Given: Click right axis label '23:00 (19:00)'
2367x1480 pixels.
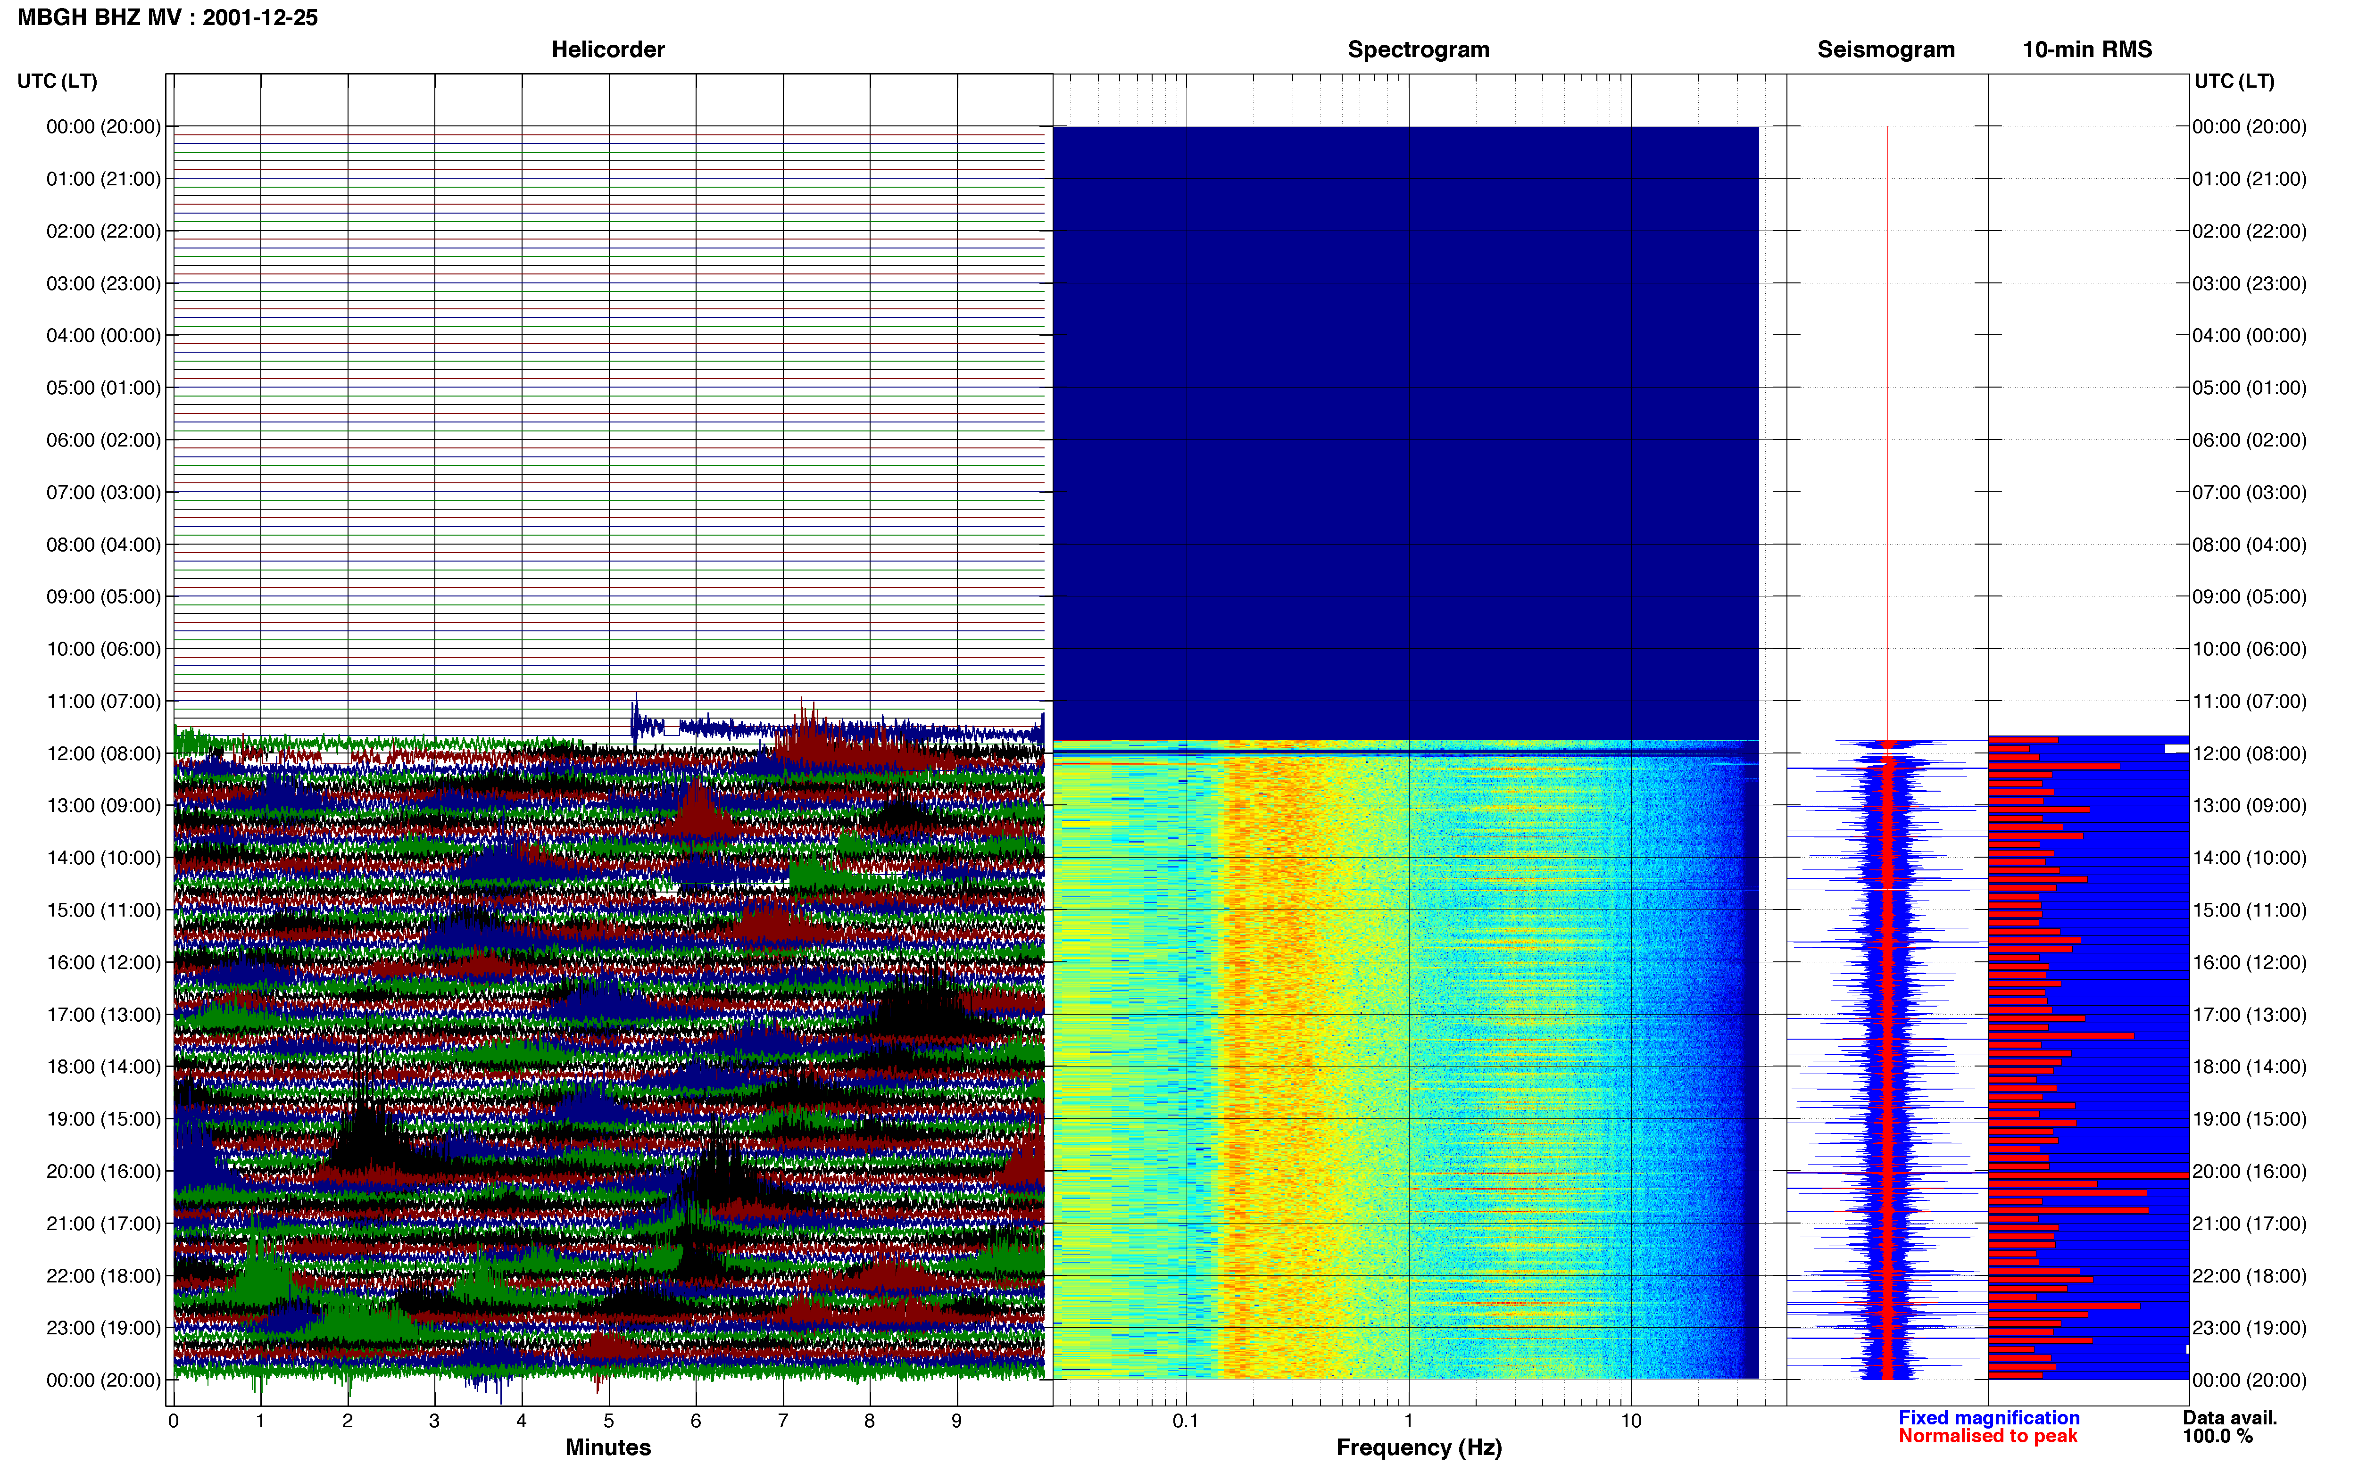Looking at the screenshot, I should [2250, 1328].
